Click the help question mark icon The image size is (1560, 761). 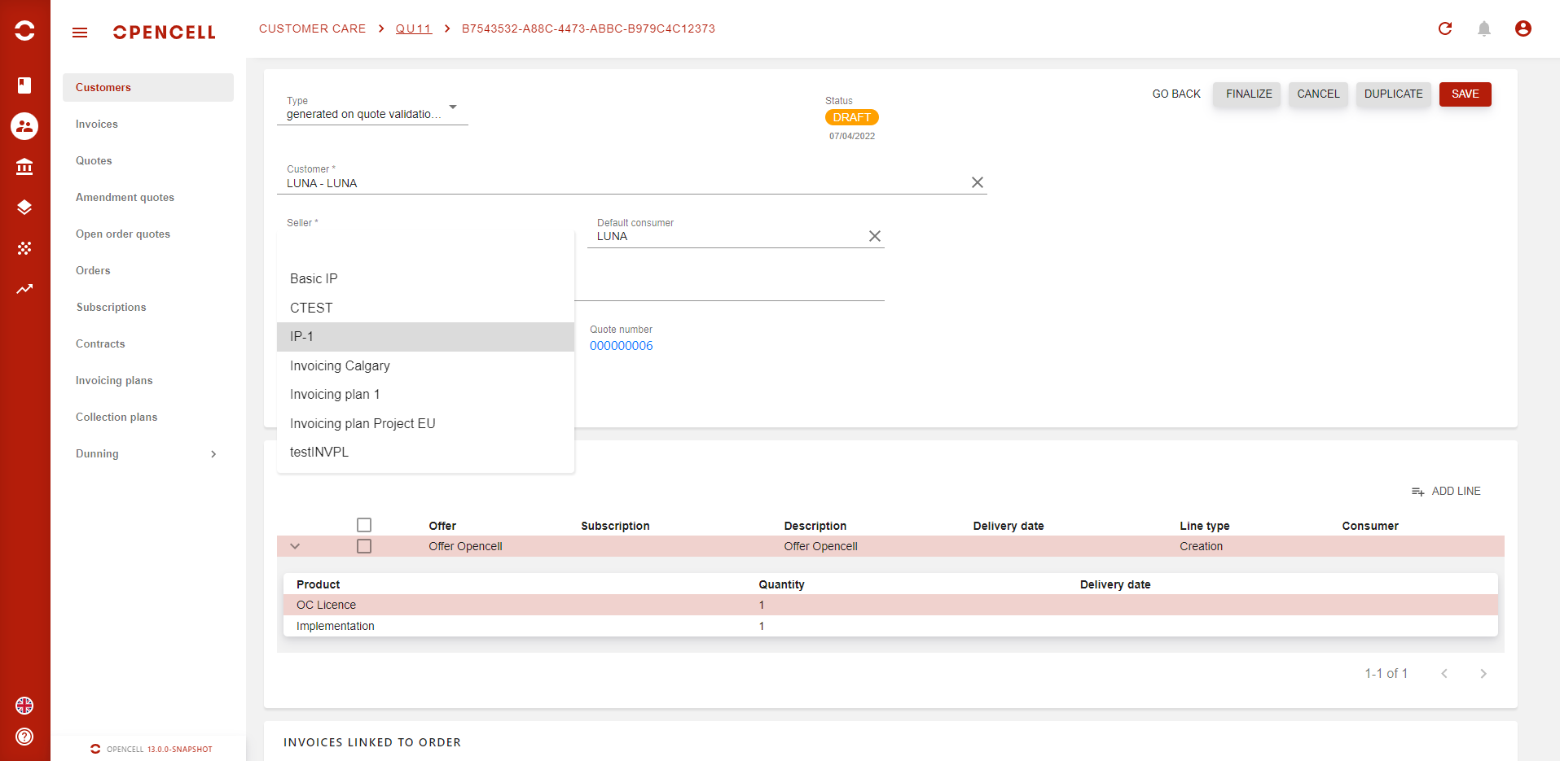(x=24, y=737)
